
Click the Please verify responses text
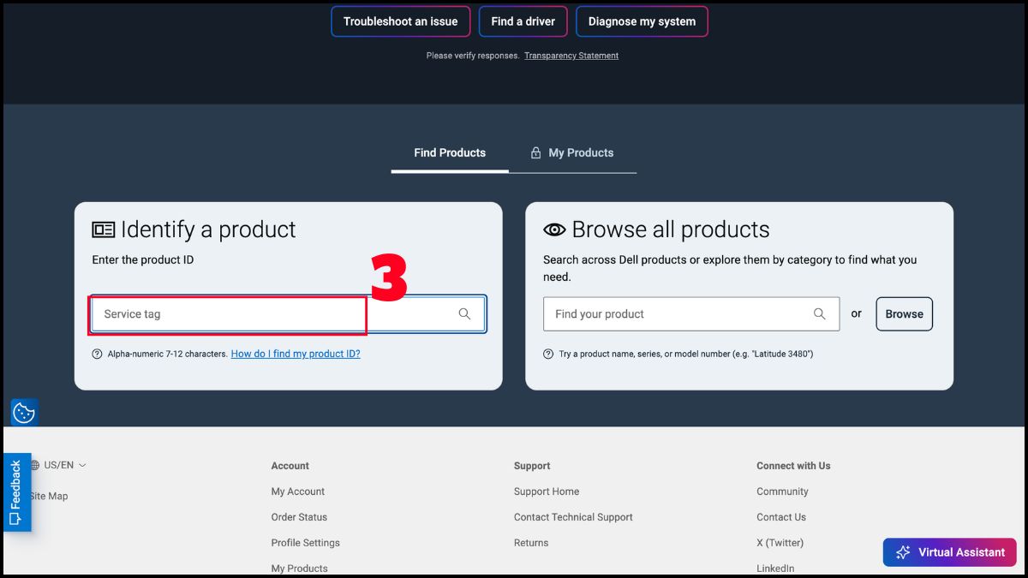pos(473,56)
